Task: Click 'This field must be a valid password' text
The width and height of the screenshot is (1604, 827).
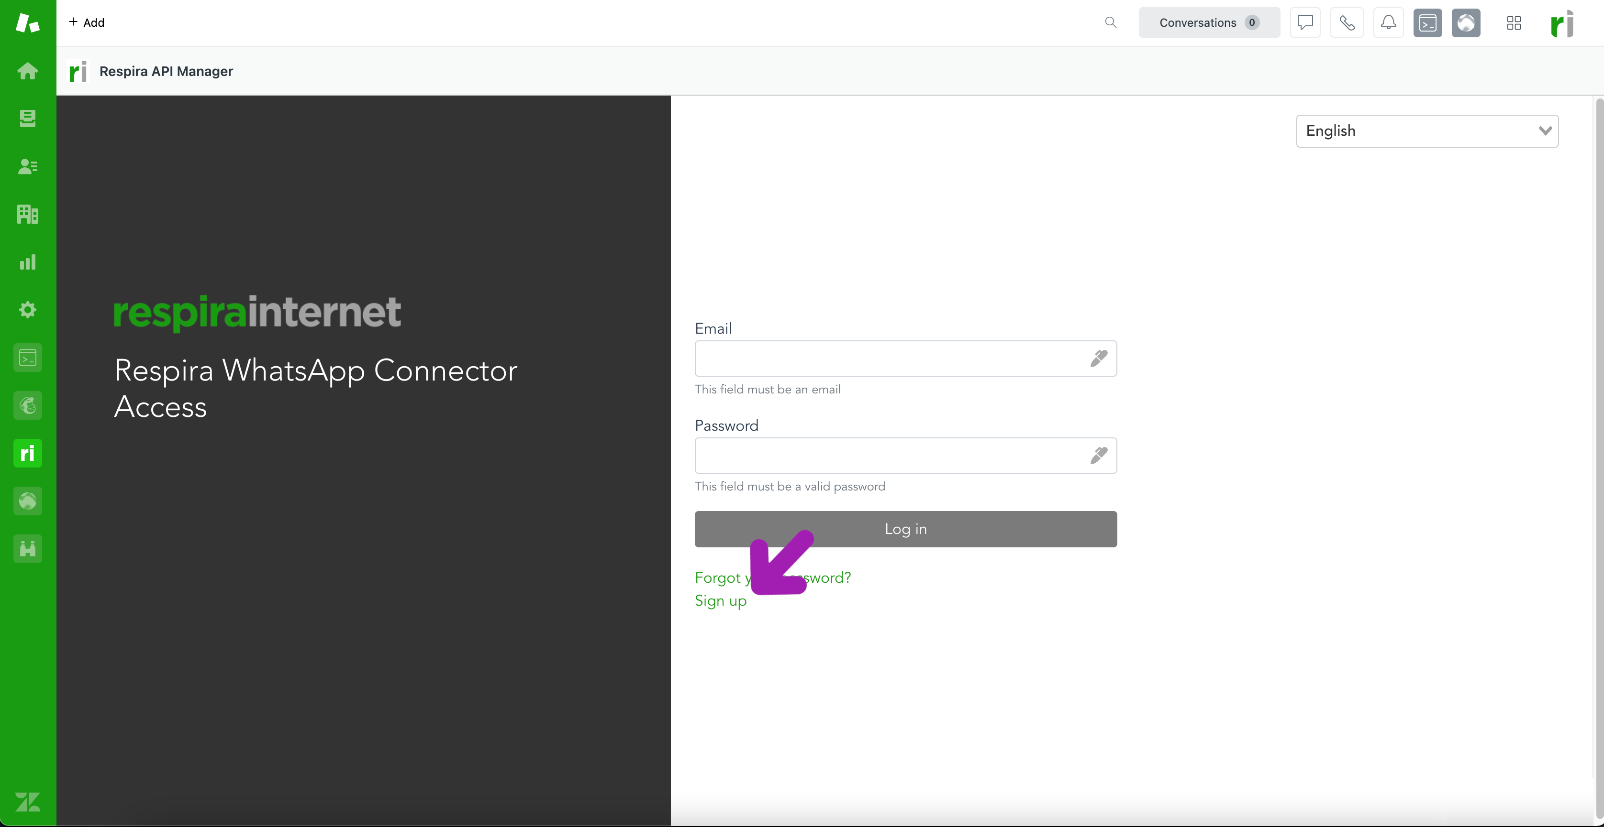Action: (790, 487)
